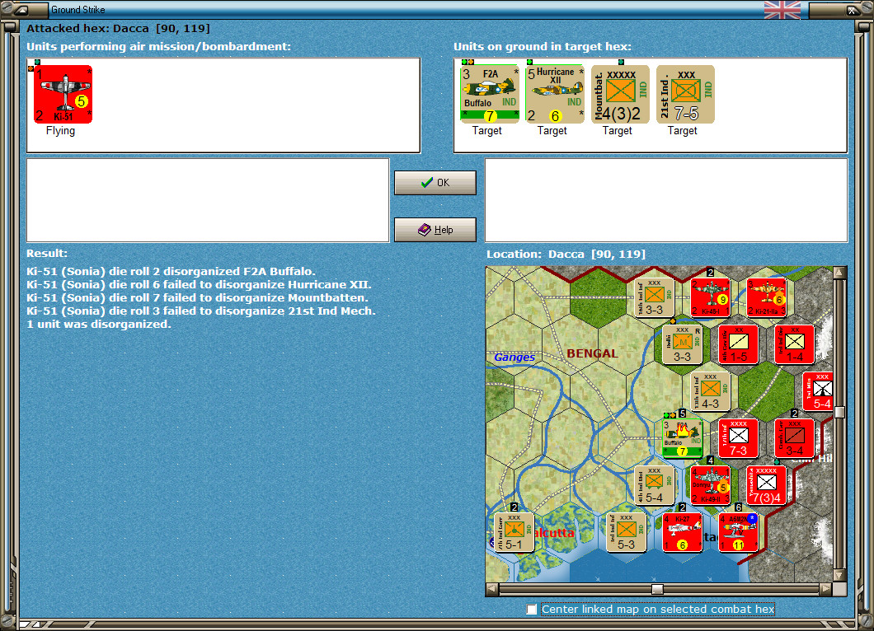The image size is (874, 631).
Task: Click the map vertical scrollbar up arrow
Action: (x=839, y=272)
